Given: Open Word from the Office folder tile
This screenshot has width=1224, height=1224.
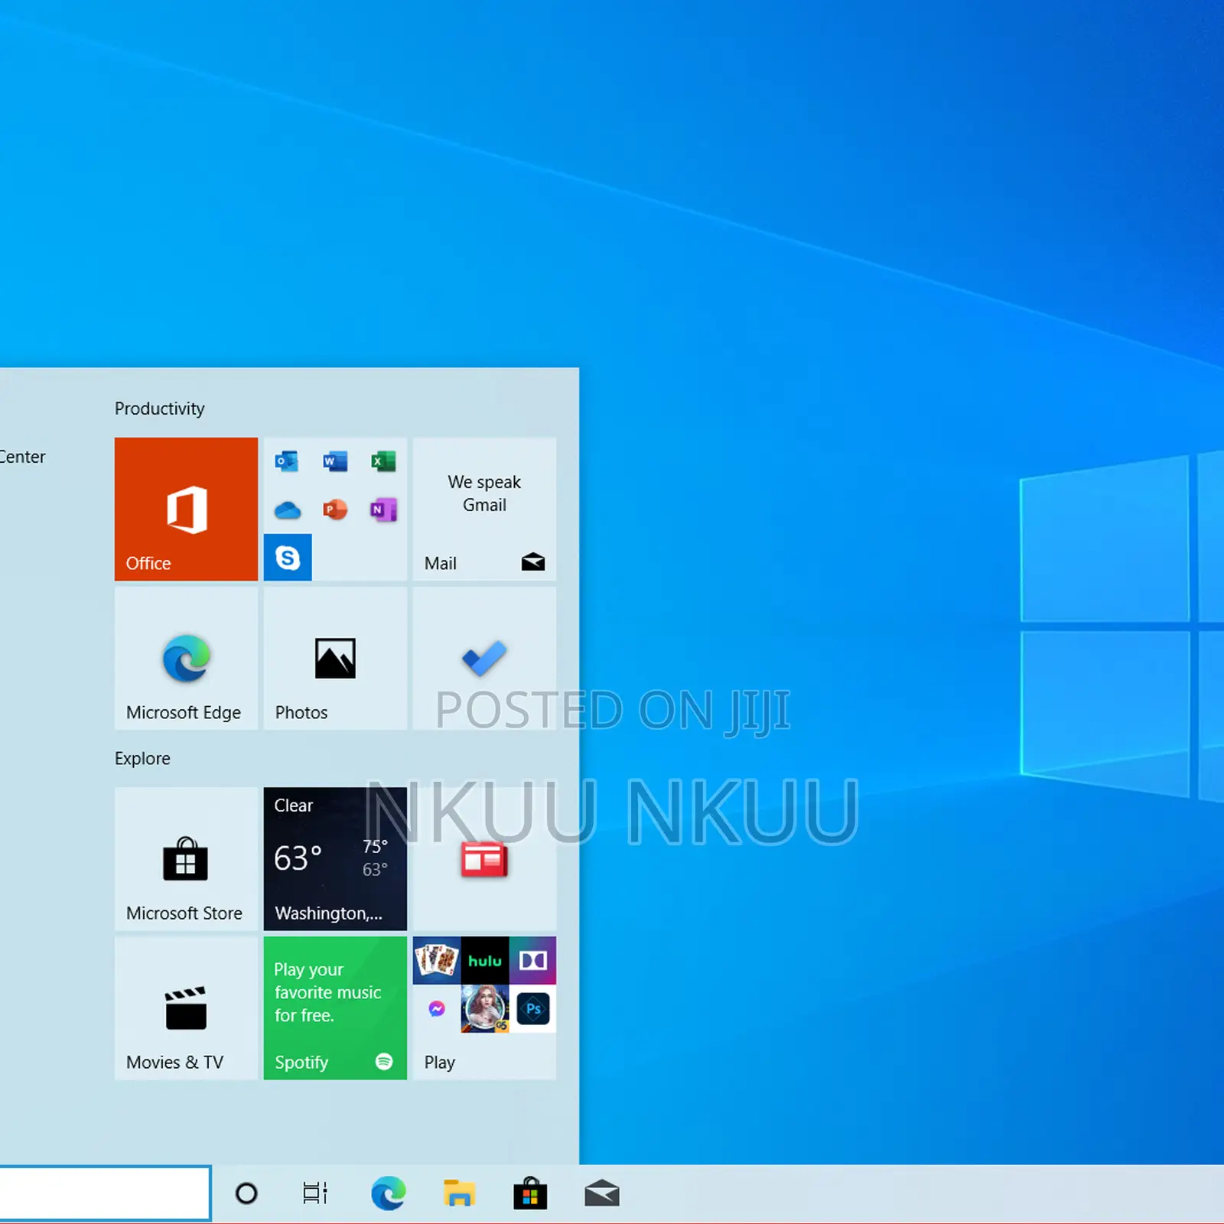Looking at the screenshot, I should [x=335, y=461].
